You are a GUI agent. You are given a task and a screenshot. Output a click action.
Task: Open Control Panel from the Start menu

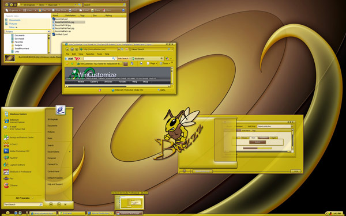point(53,171)
